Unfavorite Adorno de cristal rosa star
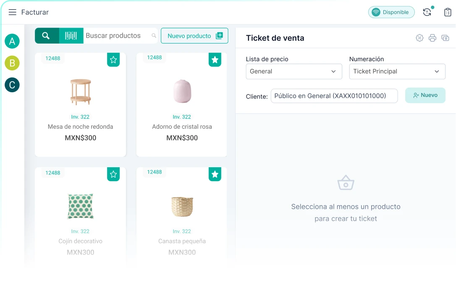 coord(215,60)
